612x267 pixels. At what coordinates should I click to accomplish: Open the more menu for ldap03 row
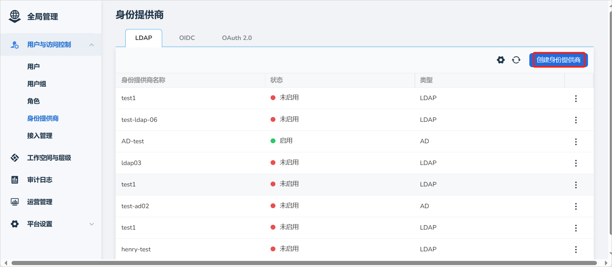(x=576, y=163)
